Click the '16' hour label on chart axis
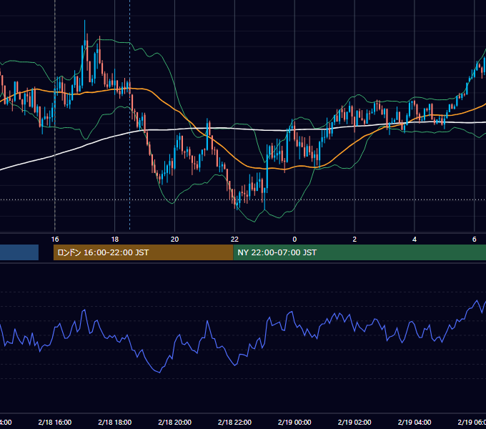Image resolution: width=486 pixels, height=429 pixels. click(x=55, y=240)
